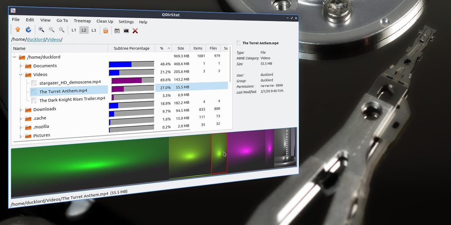Toggle treemap detail level L1

(73, 30)
